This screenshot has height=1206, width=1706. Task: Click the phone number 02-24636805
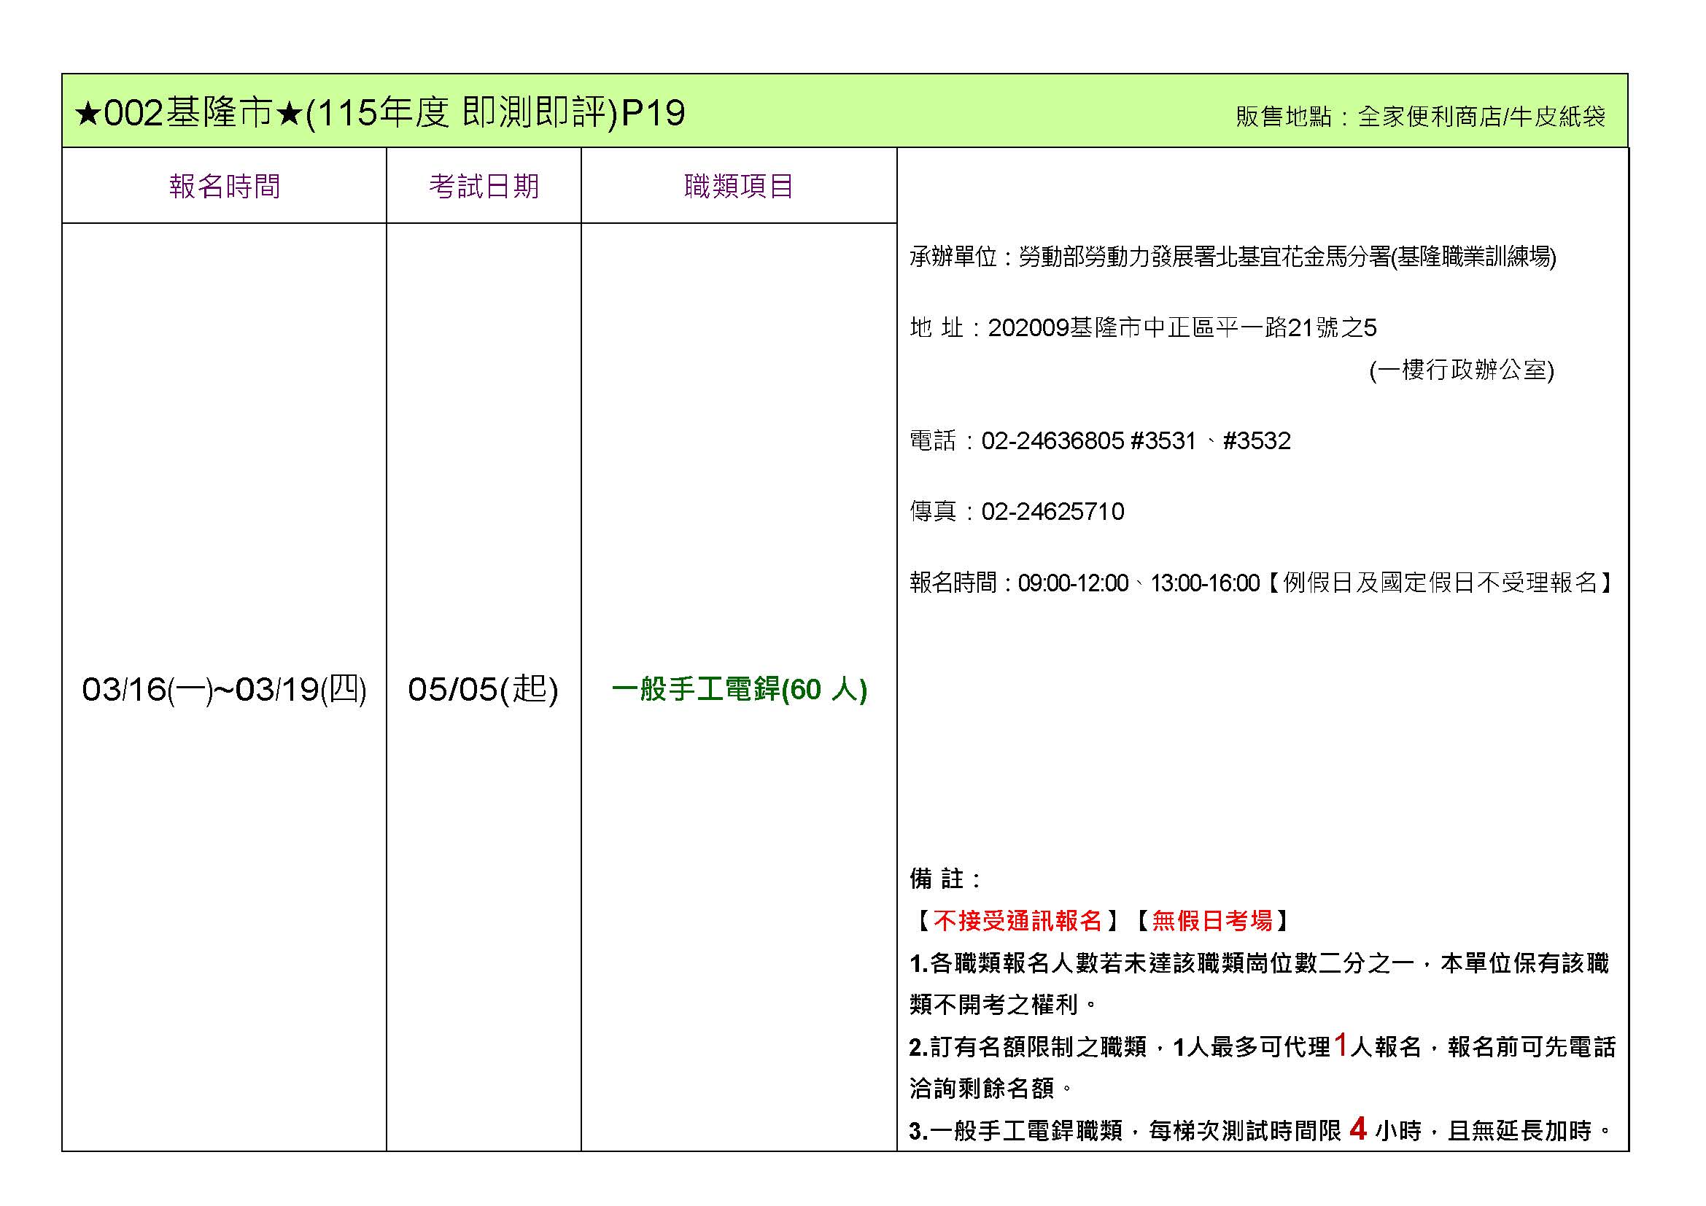(1052, 441)
